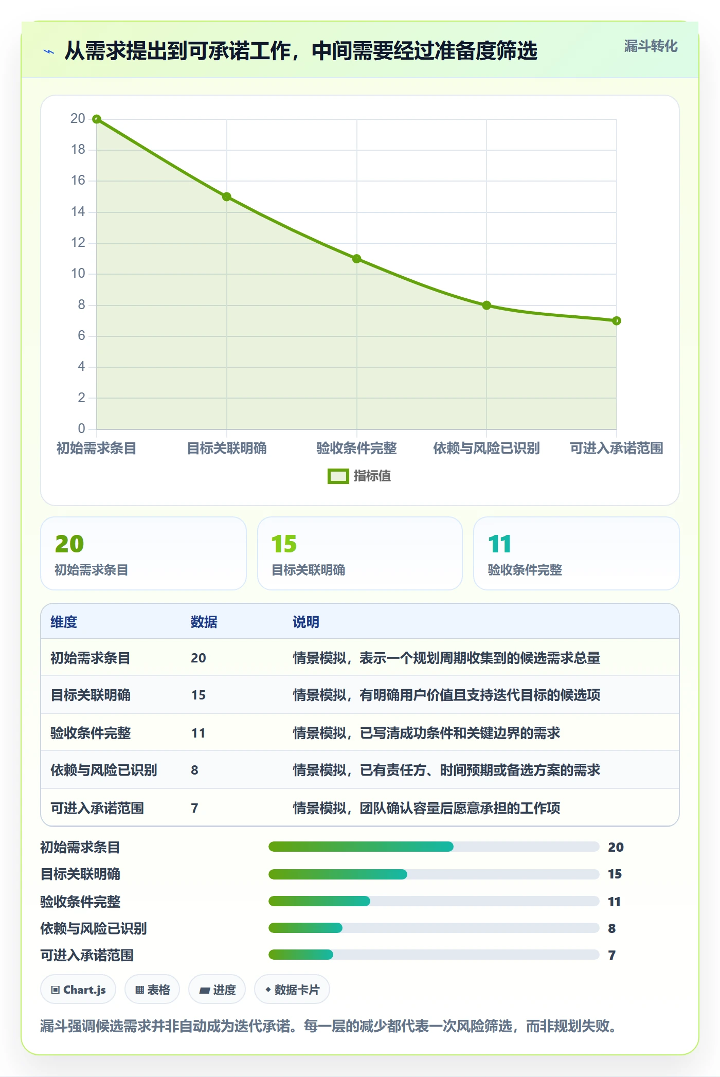The image size is (720, 1077).
Task: Click the 初始需求条目 progress bar
Action: (434, 847)
